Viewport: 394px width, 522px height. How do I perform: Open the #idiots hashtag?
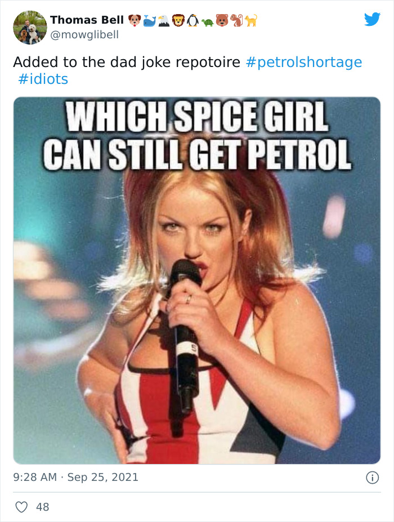click(x=43, y=79)
